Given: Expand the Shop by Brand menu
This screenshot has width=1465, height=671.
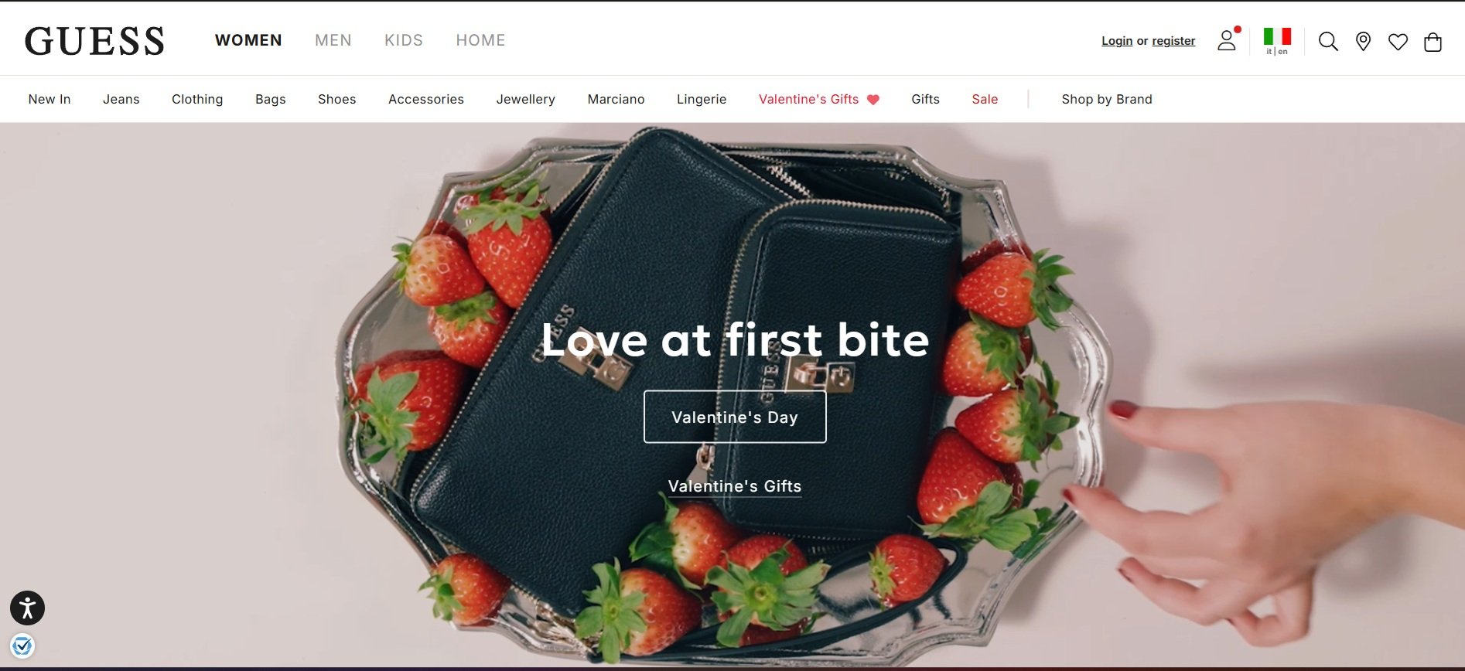Looking at the screenshot, I should tap(1107, 99).
